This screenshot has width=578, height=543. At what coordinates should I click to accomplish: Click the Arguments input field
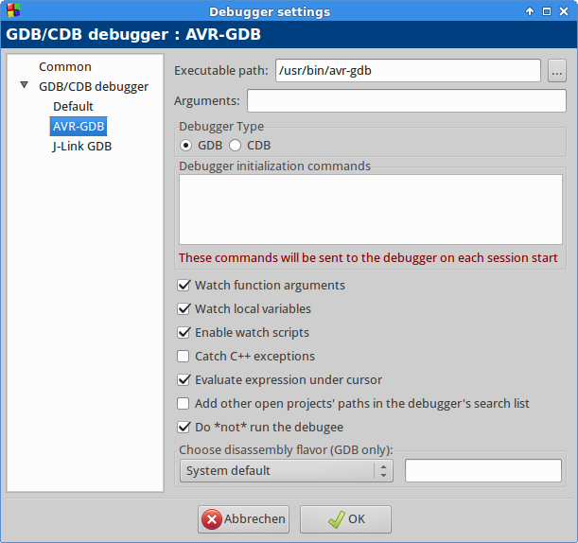407,100
